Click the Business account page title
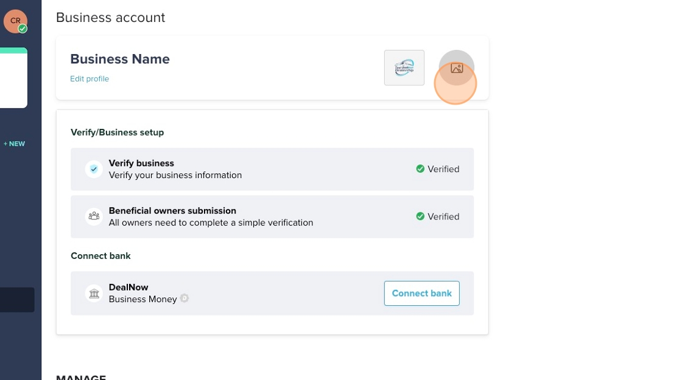 click(110, 17)
